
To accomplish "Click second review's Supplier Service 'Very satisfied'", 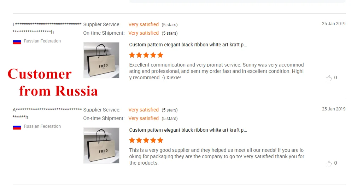I will coord(144,110).
